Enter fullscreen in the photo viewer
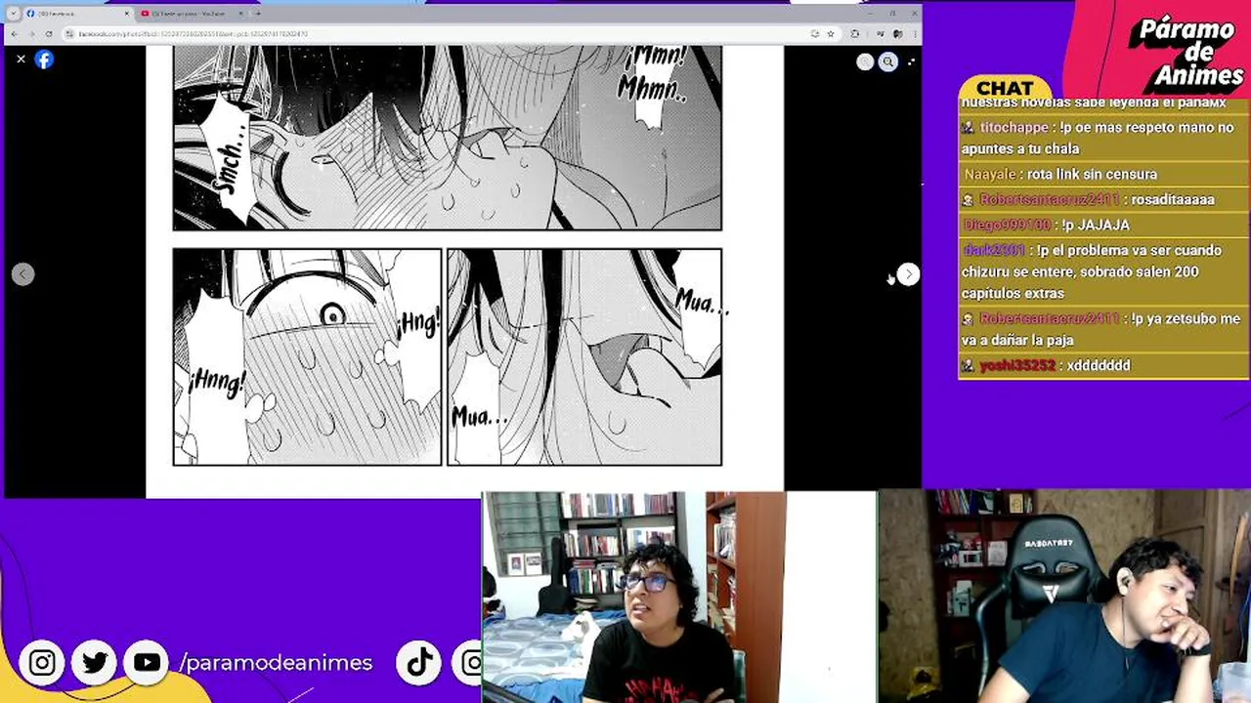The width and height of the screenshot is (1251, 703). click(x=911, y=62)
